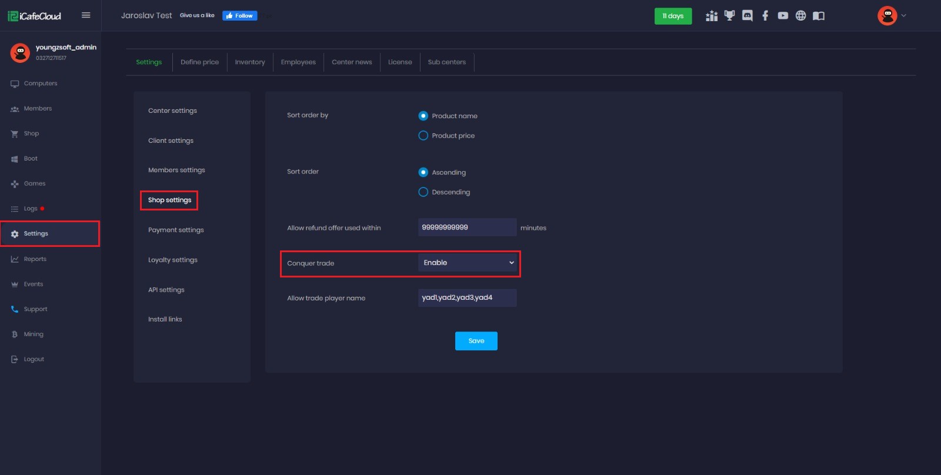941x475 pixels.
Task: Open the book documentation icon
Action: point(819,16)
